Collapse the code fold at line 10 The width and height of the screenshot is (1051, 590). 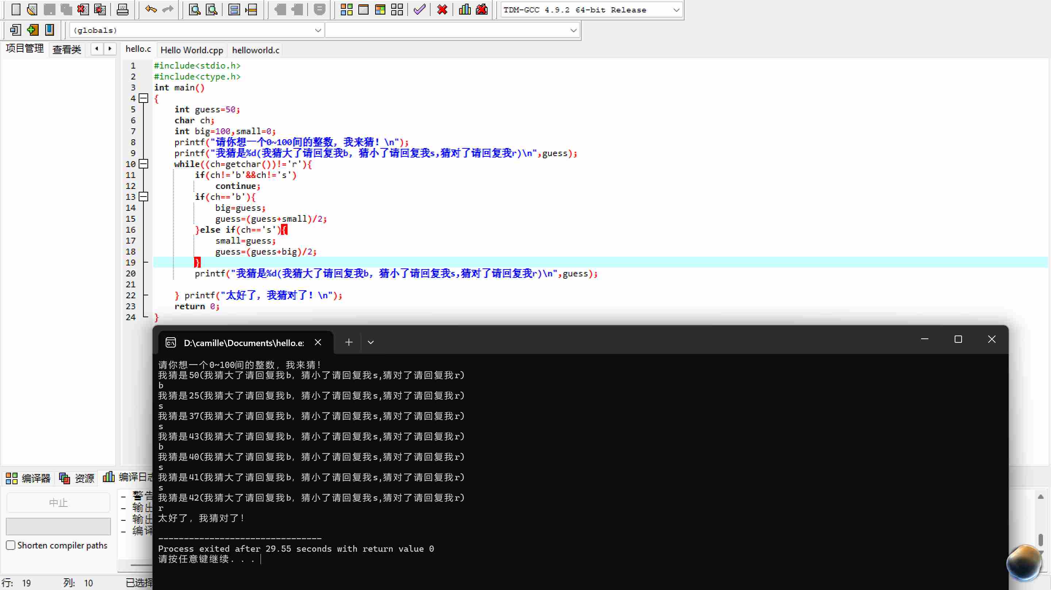(x=143, y=164)
